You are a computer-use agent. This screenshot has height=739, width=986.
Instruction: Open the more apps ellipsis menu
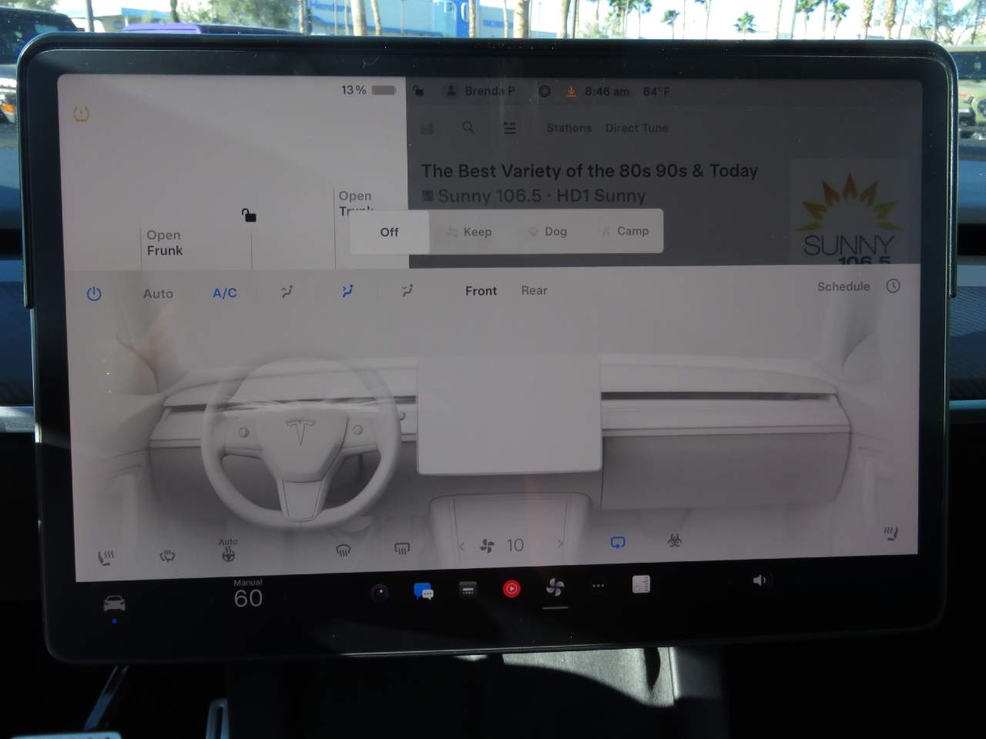click(x=598, y=586)
